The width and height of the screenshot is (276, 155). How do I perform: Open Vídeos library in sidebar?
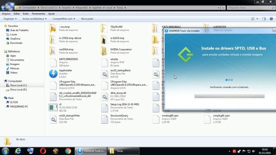(x=14, y=73)
